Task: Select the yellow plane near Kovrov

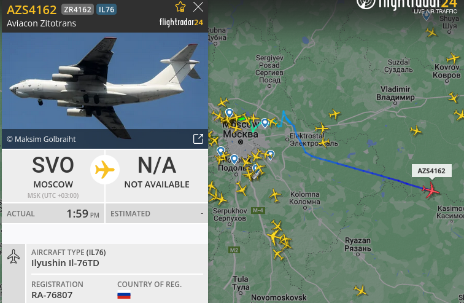Action: 453,58
